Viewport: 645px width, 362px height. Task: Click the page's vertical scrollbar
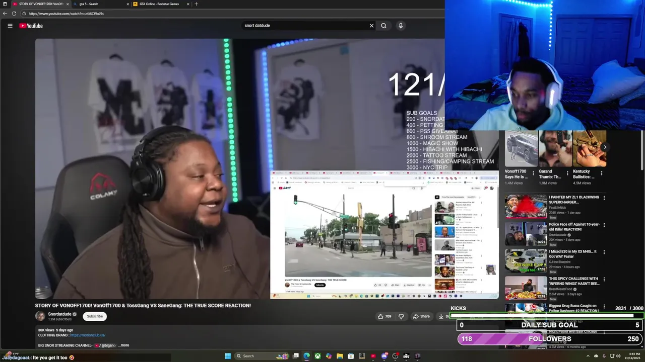[x=641, y=151]
